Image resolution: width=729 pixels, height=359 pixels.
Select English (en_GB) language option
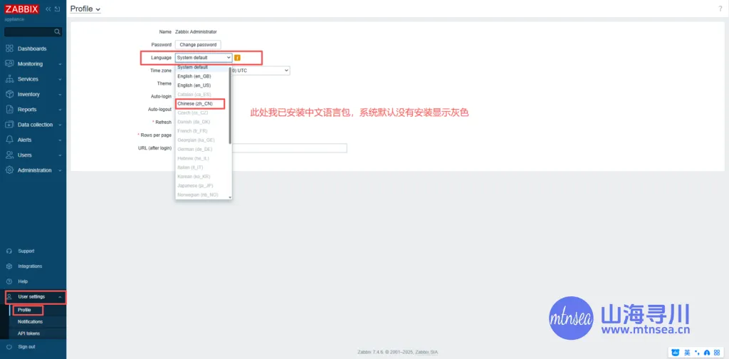[202, 76]
